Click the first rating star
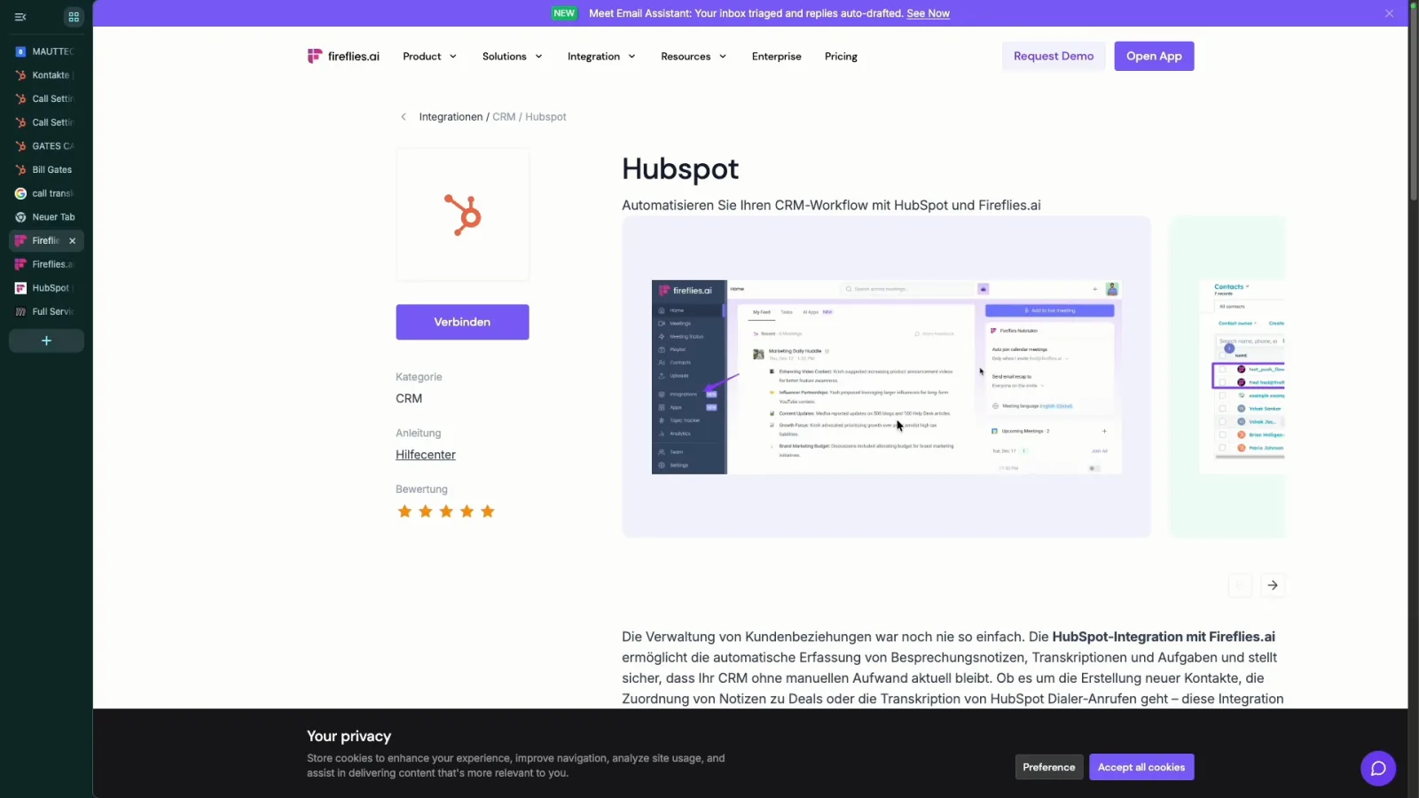This screenshot has width=1419, height=798. (x=404, y=512)
